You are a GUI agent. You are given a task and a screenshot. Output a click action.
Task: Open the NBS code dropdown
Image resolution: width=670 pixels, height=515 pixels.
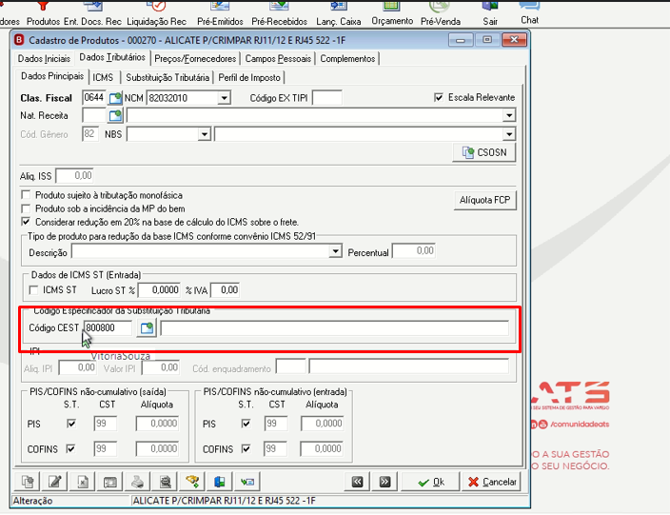point(205,134)
